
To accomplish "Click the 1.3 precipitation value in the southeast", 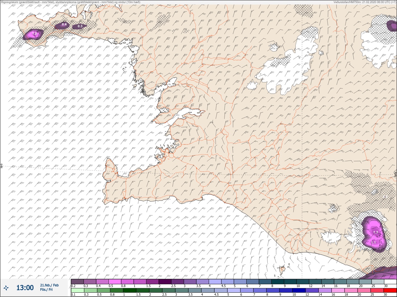I will pos(376,232).
